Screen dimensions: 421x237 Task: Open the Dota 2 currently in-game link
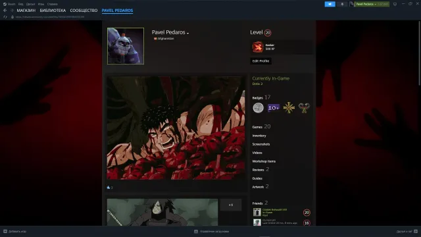257,84
